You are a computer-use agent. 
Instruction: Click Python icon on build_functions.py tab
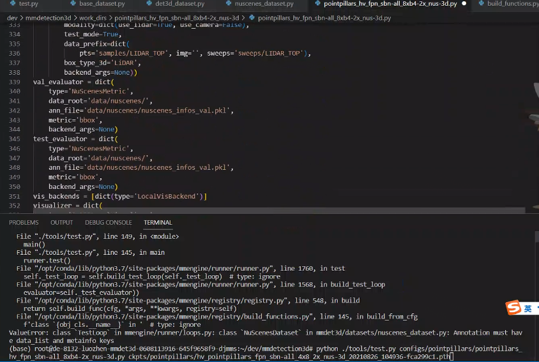point(482,3)
